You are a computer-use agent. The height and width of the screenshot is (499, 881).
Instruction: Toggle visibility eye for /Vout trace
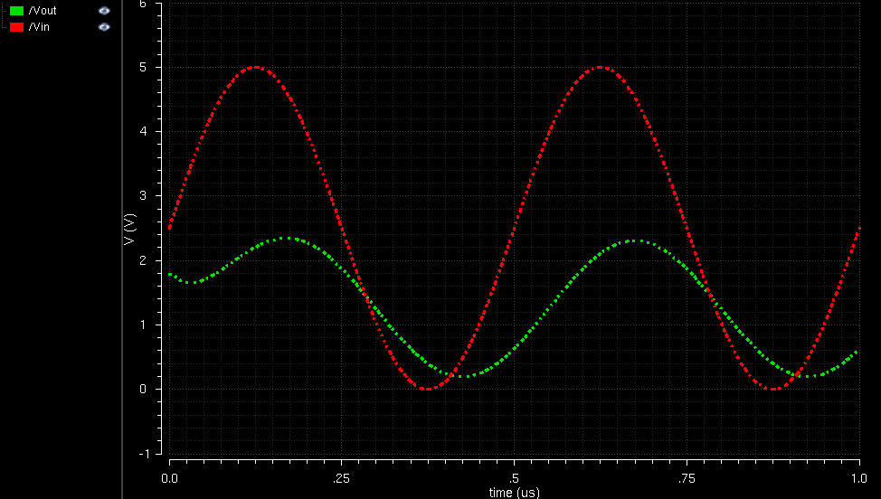pos(104,11)
